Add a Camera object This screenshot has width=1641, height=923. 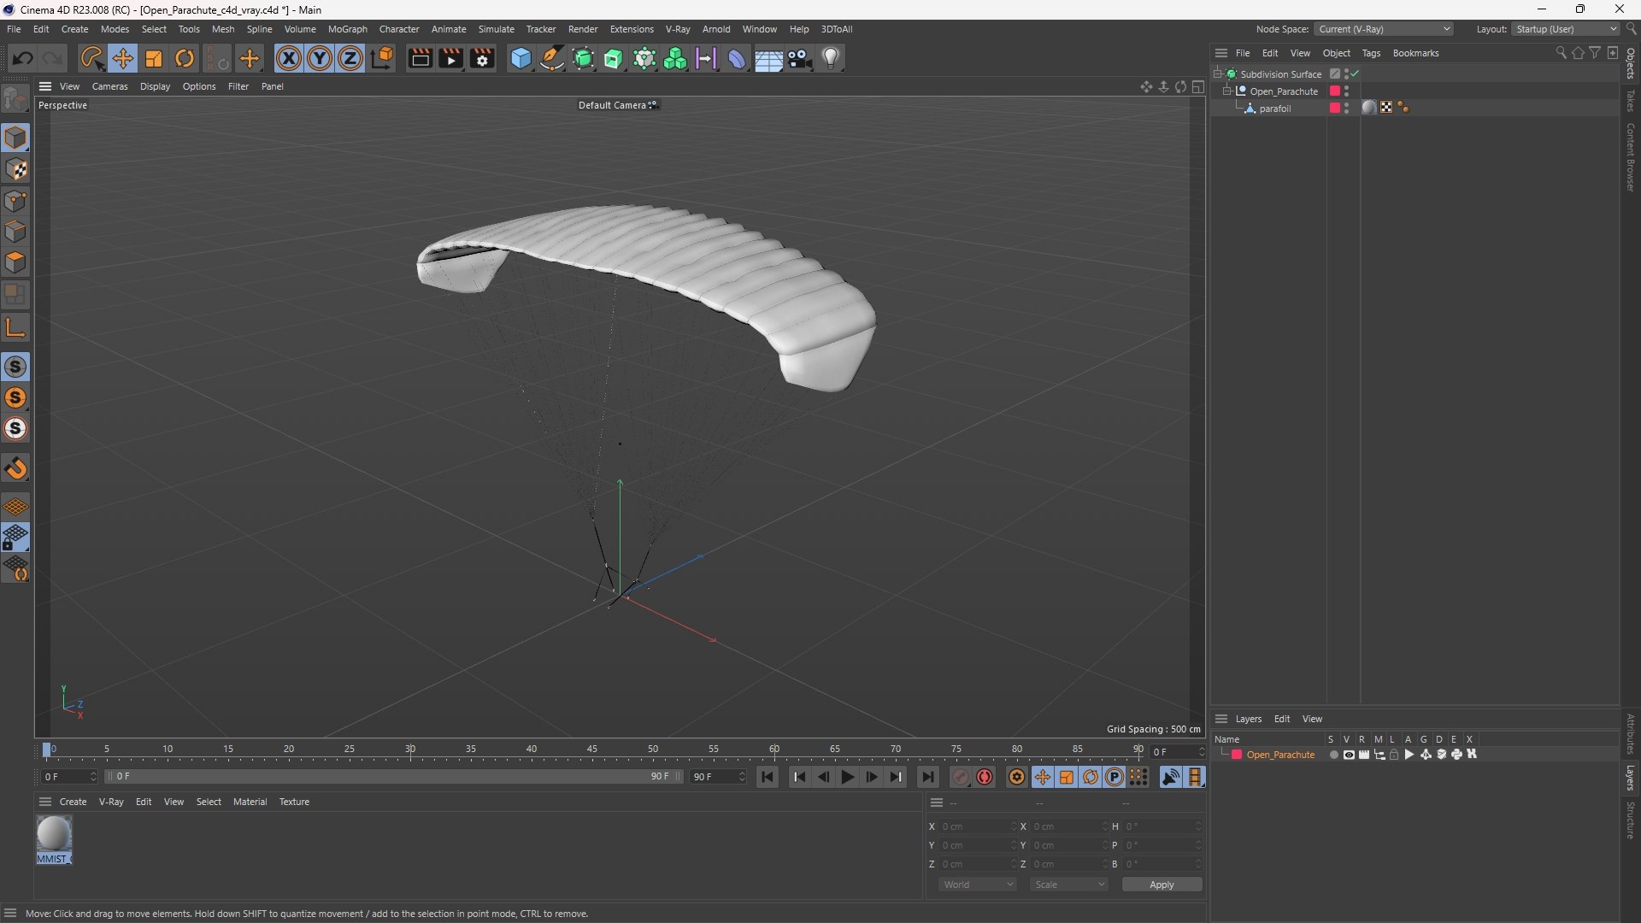[800, 58]
